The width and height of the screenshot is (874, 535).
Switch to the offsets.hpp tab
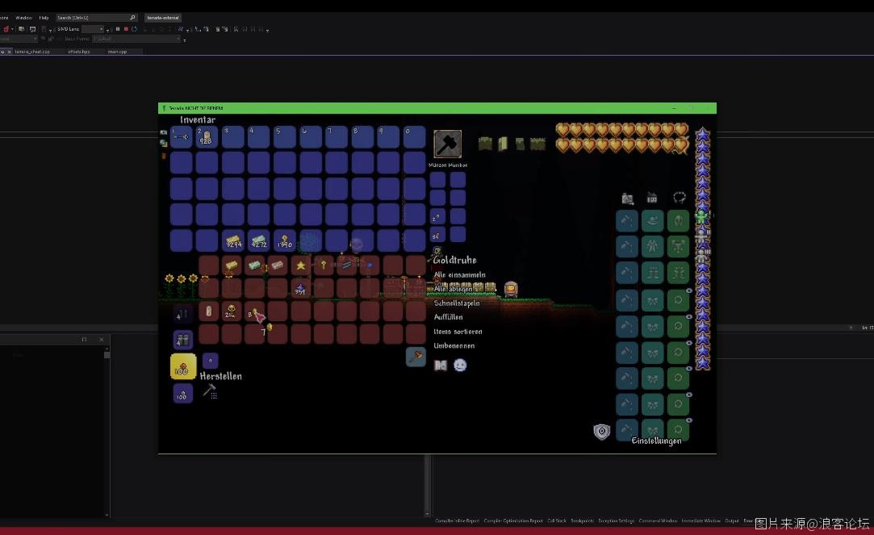78,52
